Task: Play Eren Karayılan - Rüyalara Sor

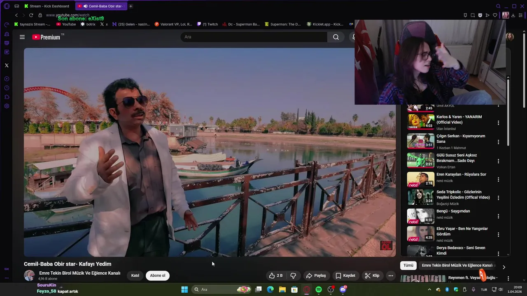Action: [x=420, y=179]
